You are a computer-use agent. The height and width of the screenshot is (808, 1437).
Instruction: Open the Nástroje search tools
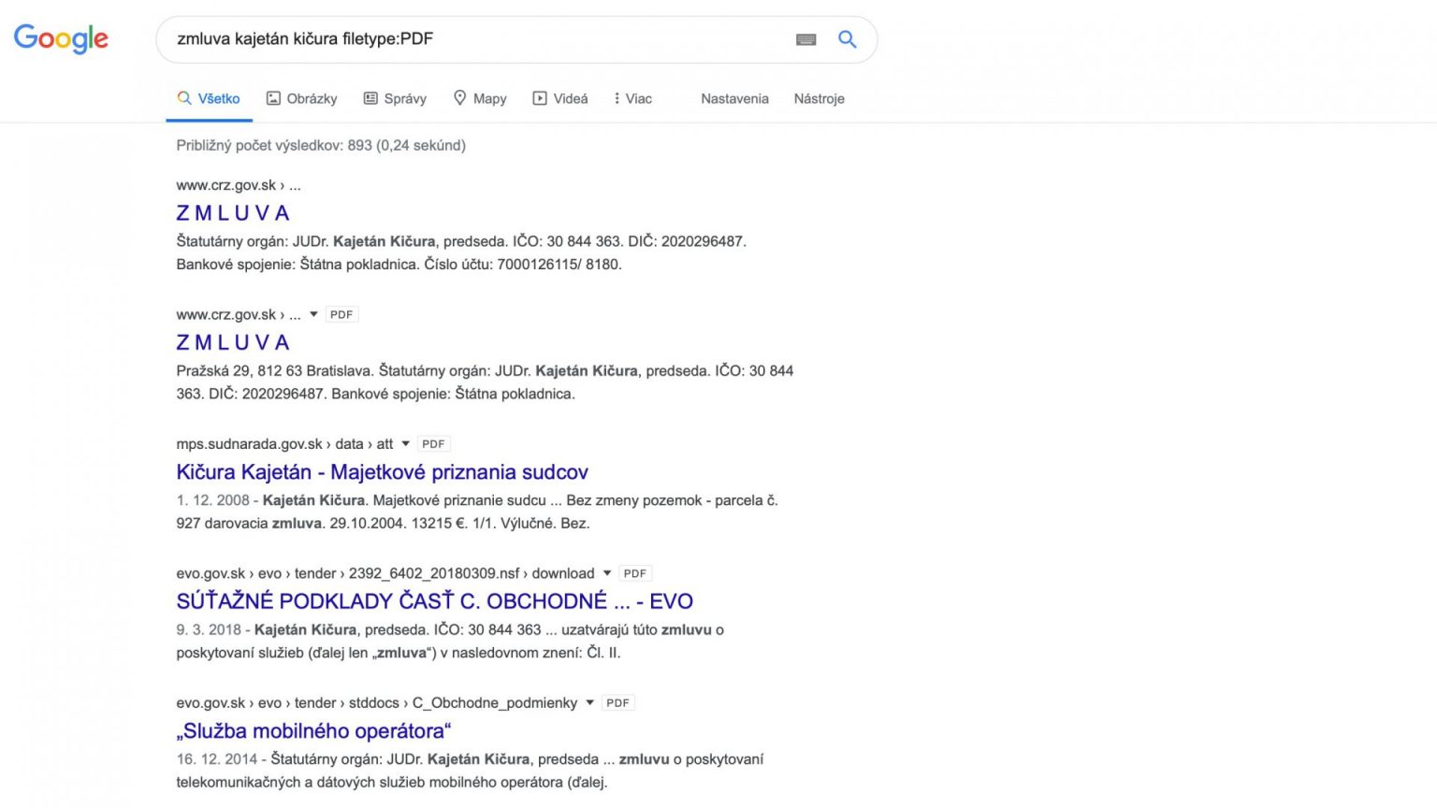point(819,98)
